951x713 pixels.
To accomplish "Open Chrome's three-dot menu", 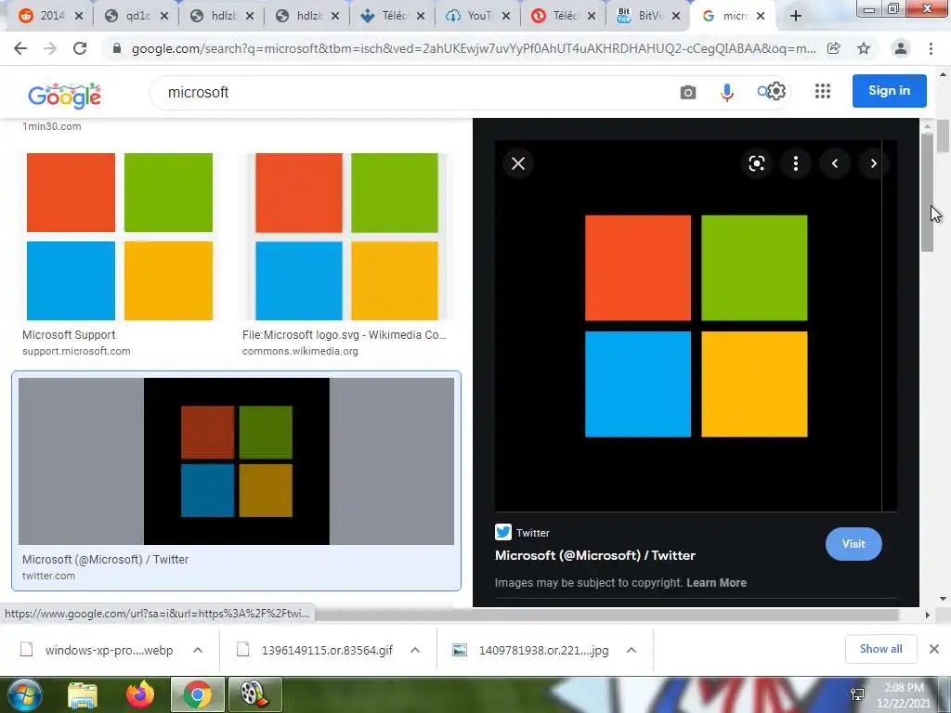I will click(x=931, y=48).
